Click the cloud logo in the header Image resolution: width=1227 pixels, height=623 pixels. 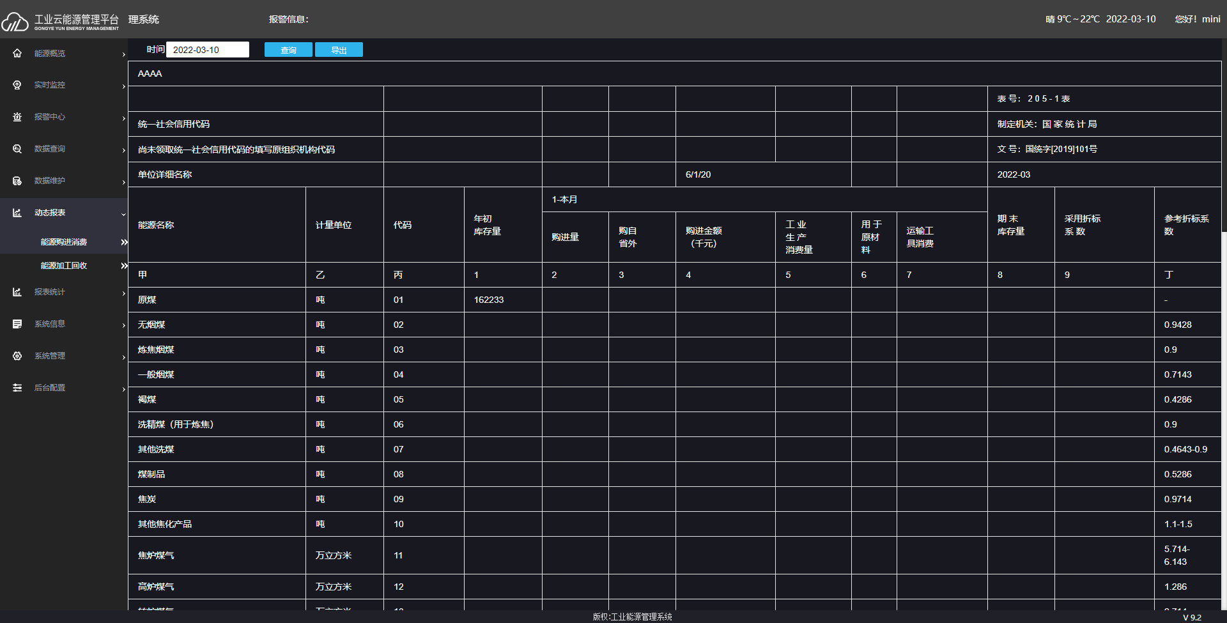coord(15,22)
